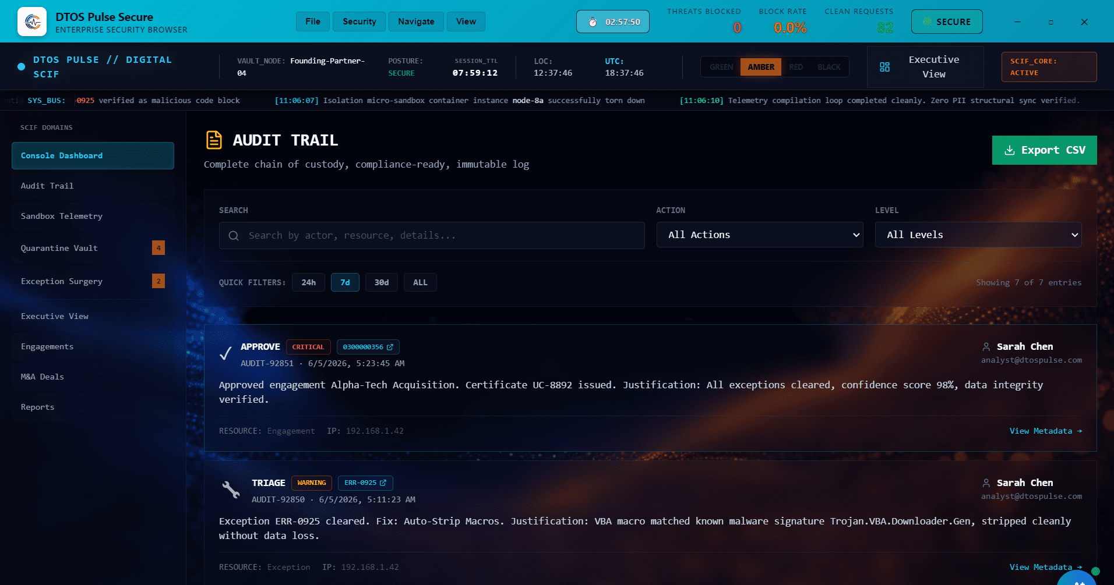
Task: Click the TRIAGE wrench icon
Action: click(231, 490)
